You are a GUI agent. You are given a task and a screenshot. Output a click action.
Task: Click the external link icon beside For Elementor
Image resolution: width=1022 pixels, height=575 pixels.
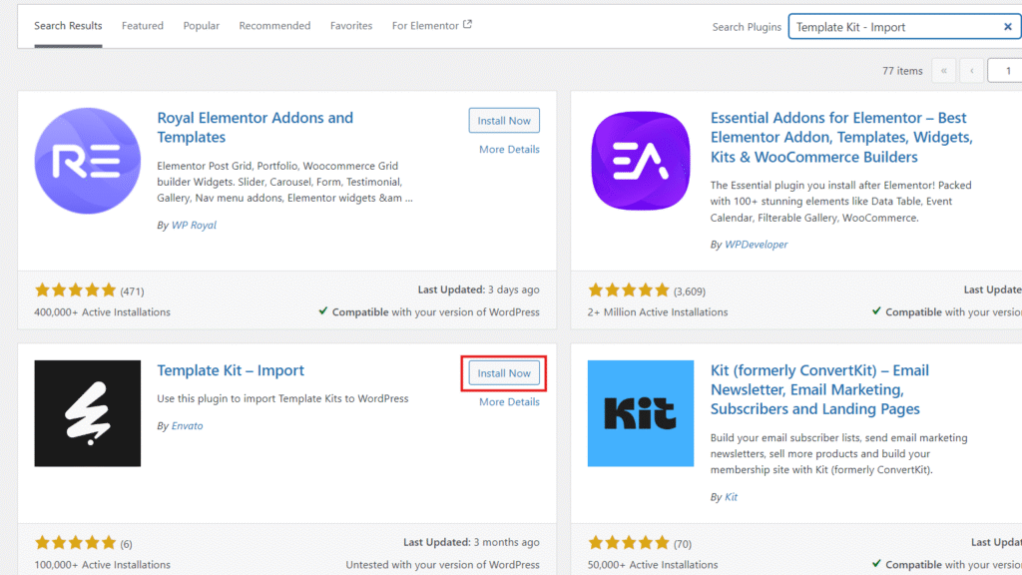tap(467, 25)
